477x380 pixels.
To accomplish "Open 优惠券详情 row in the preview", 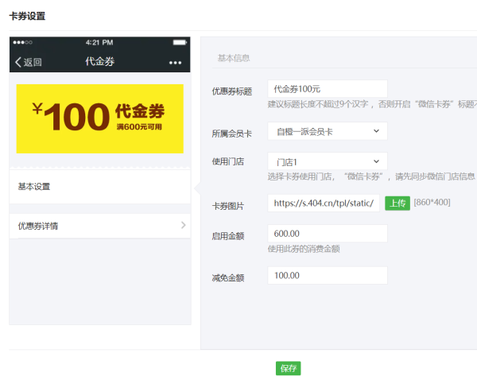I will pyautogui.click(x=100, y=226).
